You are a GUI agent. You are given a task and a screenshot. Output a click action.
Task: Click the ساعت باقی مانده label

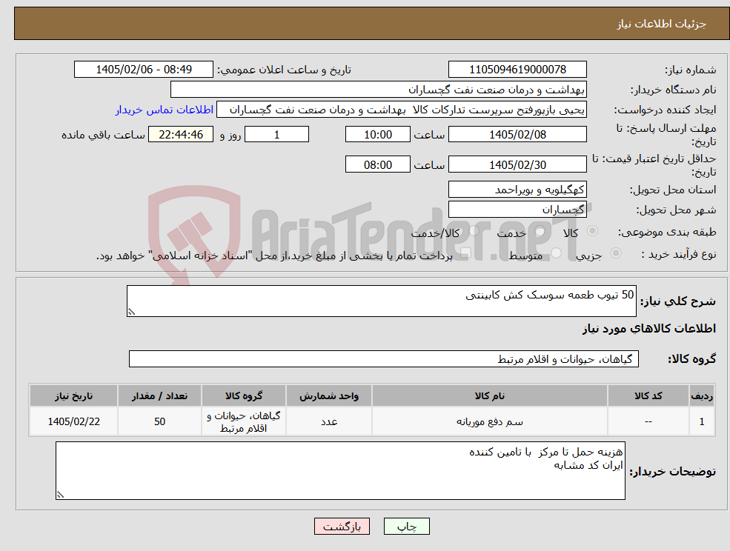point(103,135)
